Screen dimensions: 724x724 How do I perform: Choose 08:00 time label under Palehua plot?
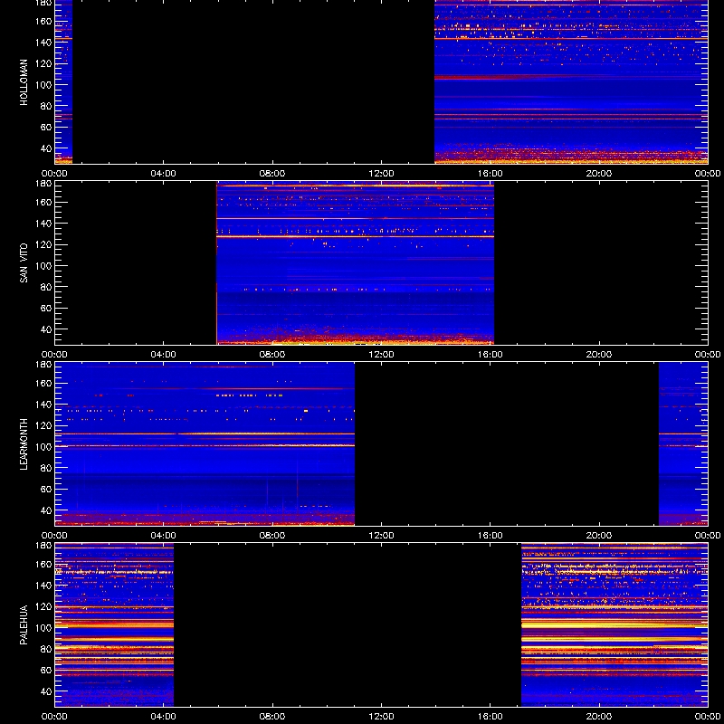pyautogui.click(x=272, y=717)
